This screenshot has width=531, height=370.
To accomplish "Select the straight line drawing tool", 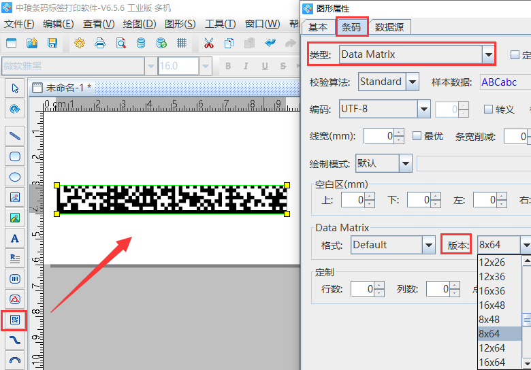I will point(15,135).
